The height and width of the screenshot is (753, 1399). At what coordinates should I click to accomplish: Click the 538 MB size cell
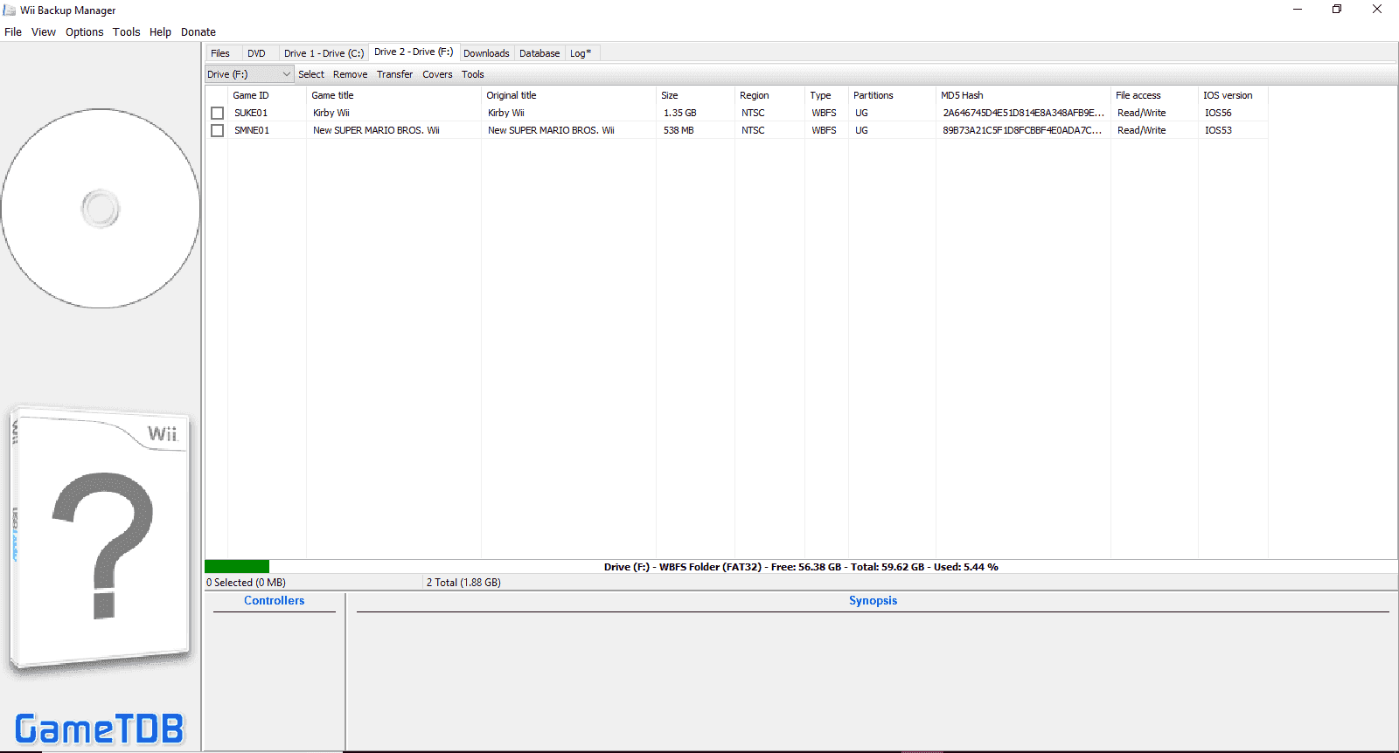click(679, 130)
